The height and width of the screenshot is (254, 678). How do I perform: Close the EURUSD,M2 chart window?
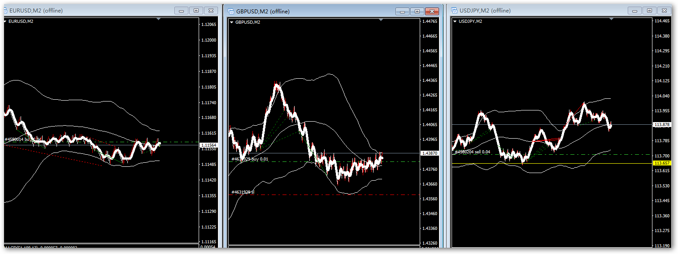pos(211,10)
